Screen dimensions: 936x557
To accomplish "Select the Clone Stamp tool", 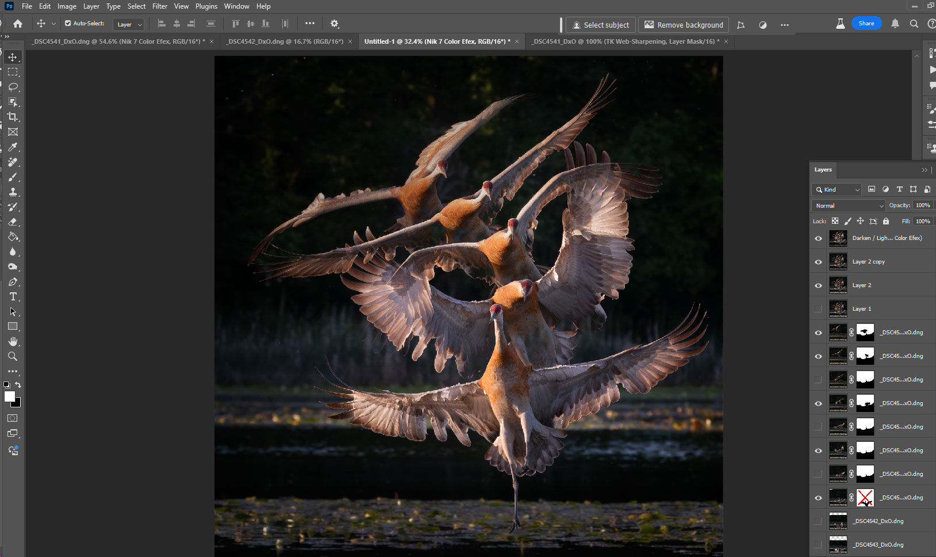I will [x=13, y=192].
